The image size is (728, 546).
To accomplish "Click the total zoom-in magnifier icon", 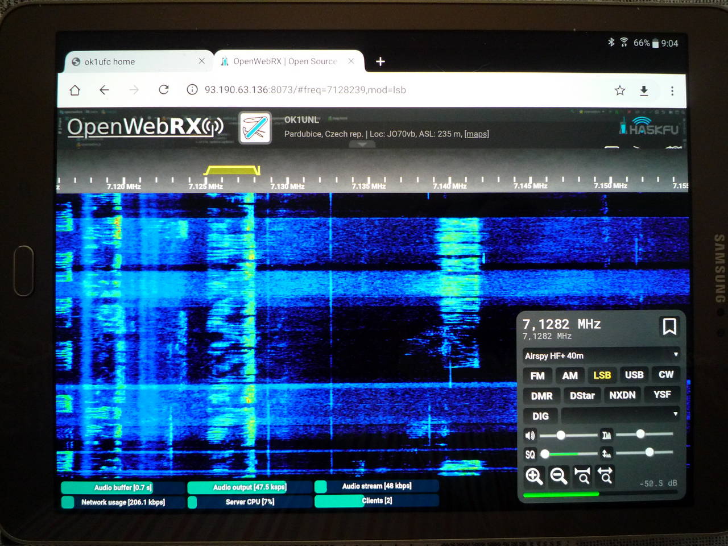I will pyautogui.click(x=582, y=475).
